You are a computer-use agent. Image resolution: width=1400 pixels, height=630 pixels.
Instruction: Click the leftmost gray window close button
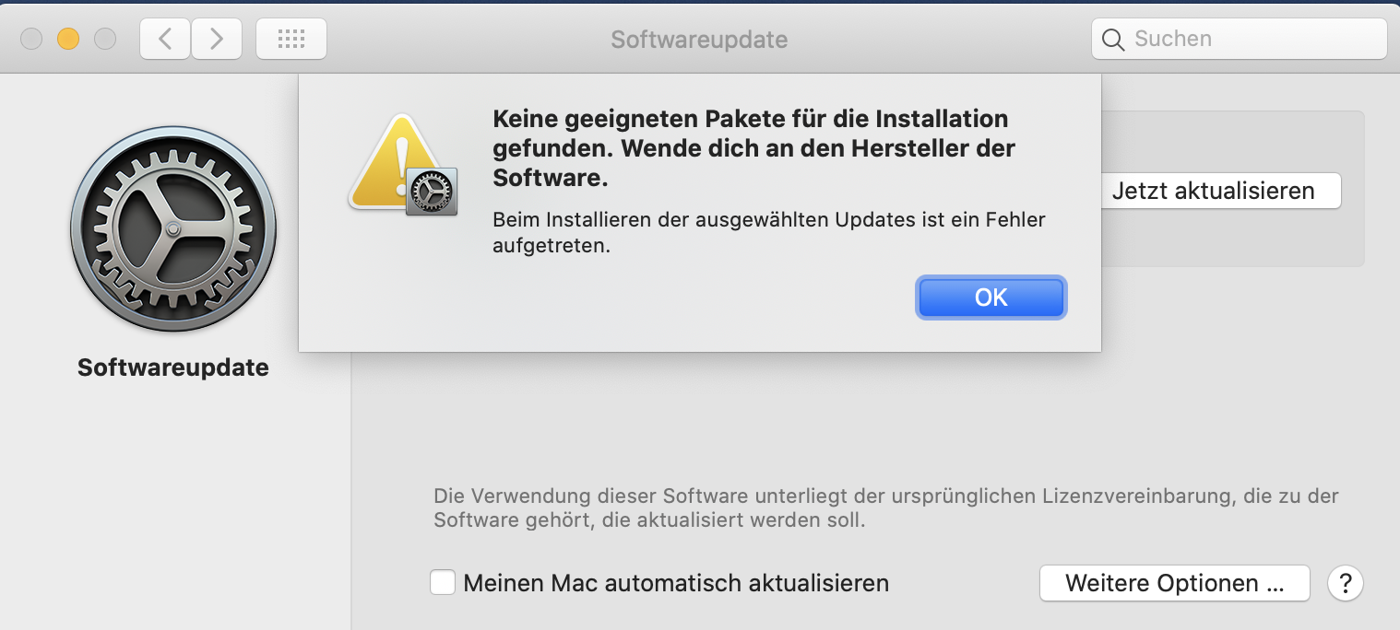pos(31,39)
